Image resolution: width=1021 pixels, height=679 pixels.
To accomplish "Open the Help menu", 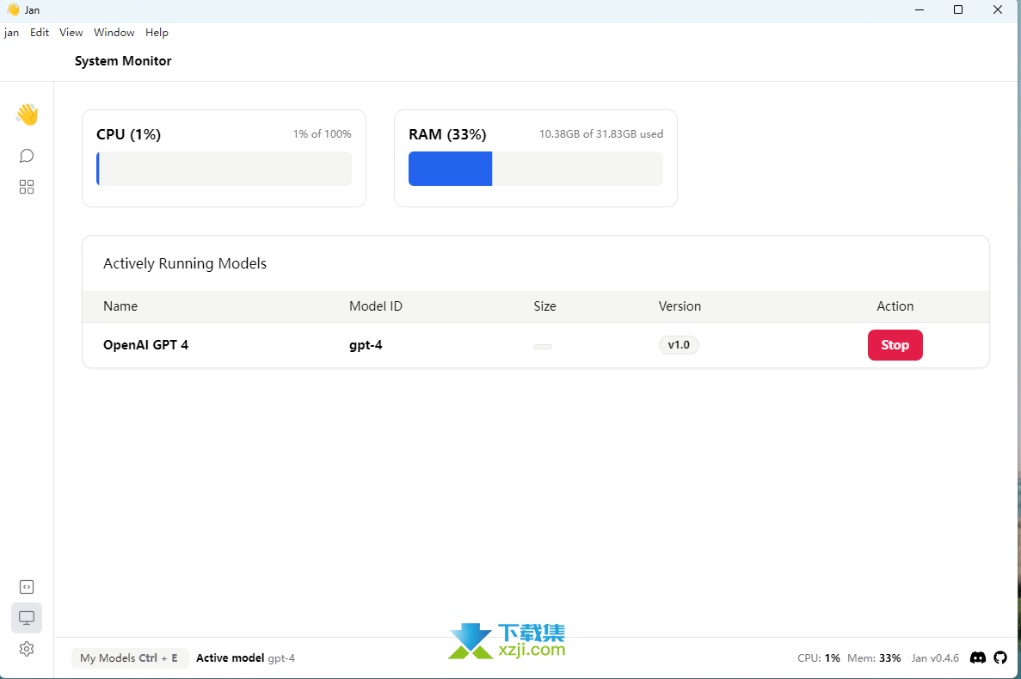I will (157, 33).
